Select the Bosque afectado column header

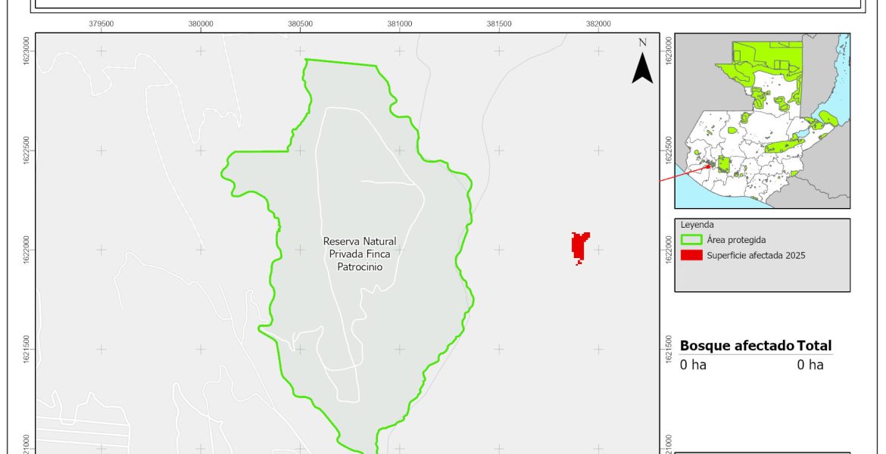[x=737, y=346]
